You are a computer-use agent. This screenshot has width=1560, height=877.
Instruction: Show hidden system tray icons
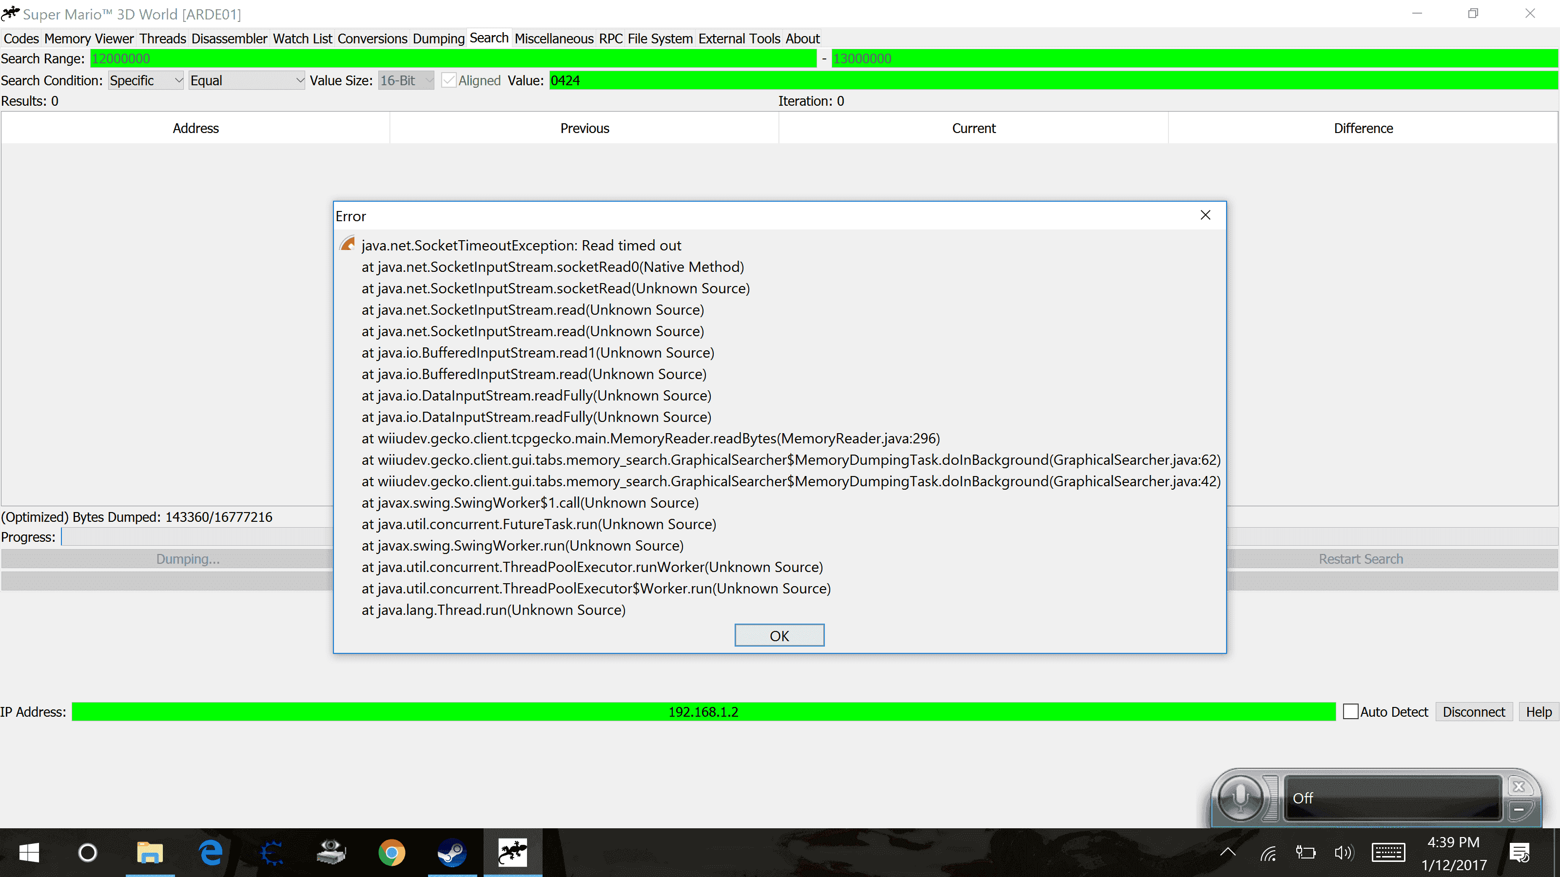tap(1228, 853)
